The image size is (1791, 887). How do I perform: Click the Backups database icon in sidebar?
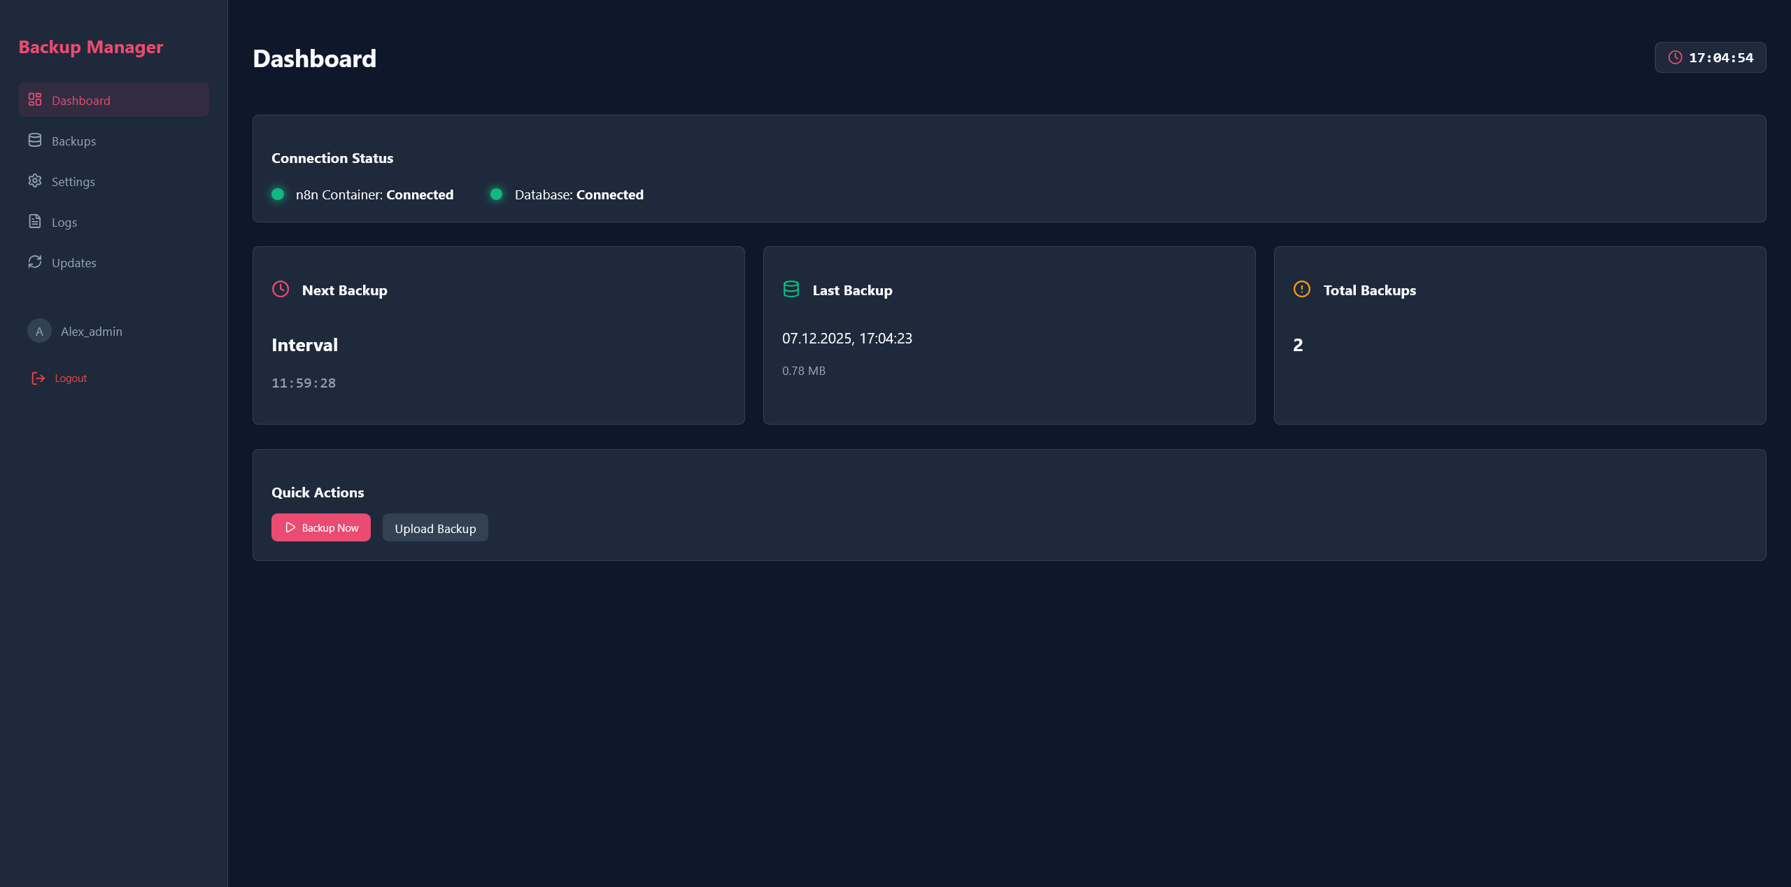(x=35, y=141)
